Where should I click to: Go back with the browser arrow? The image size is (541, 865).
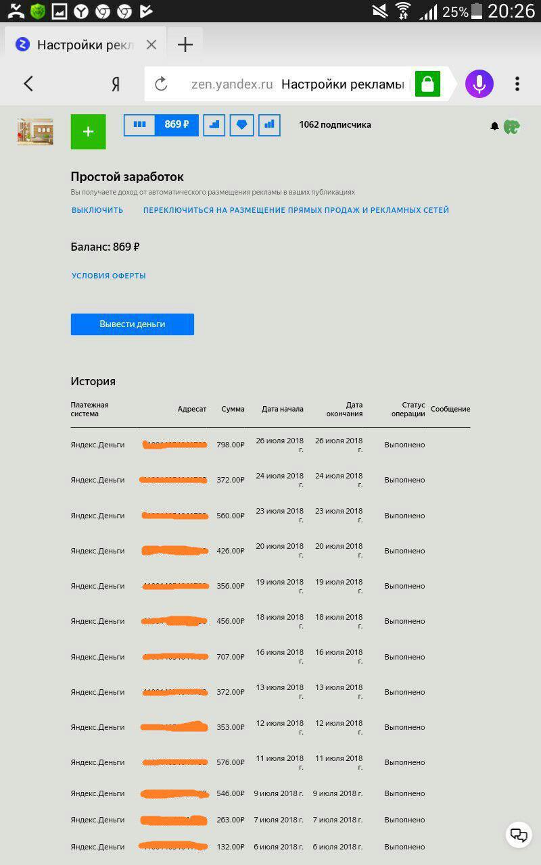click(x=28, y=84)
